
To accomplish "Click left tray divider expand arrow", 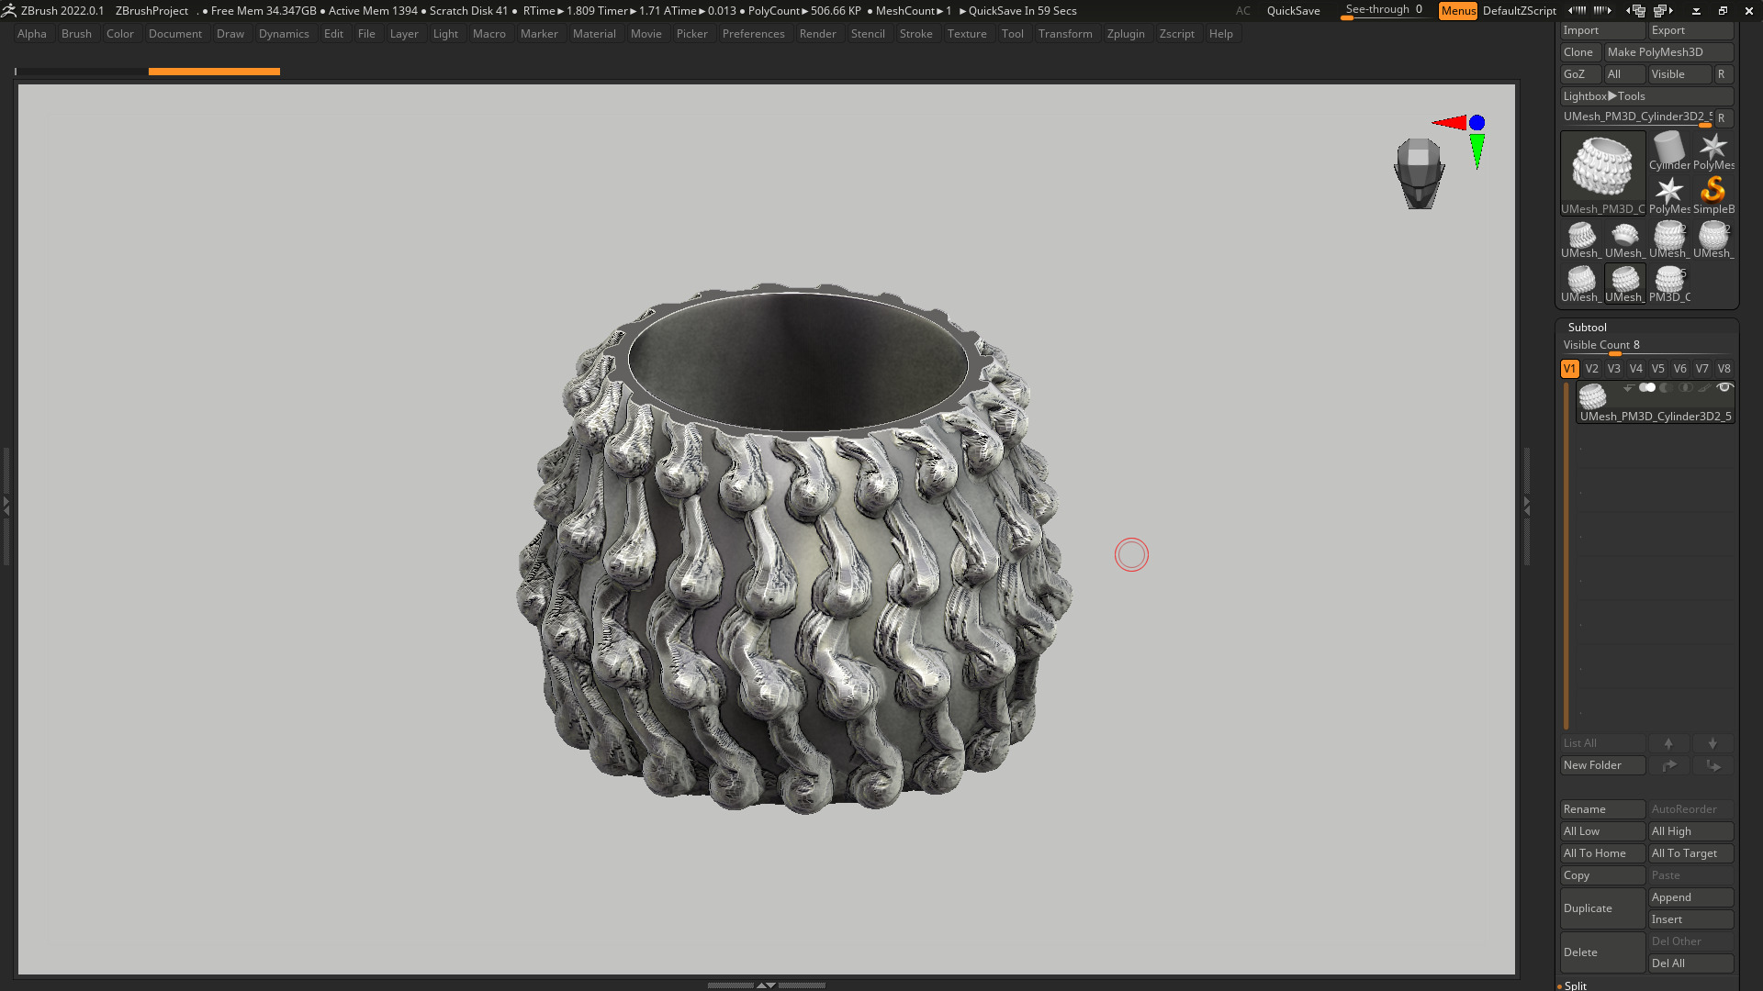I will (x=6, y=505).
